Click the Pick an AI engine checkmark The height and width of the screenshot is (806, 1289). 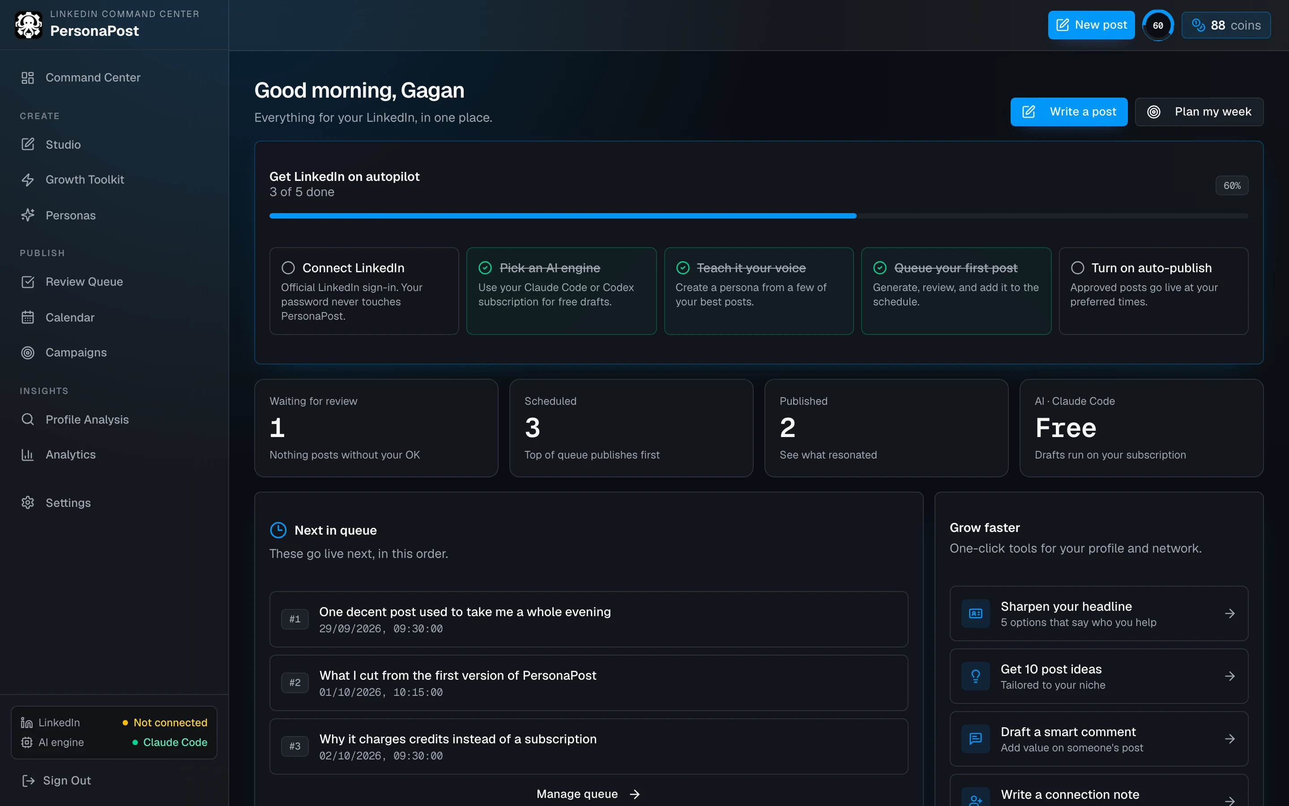pos(485,268)
